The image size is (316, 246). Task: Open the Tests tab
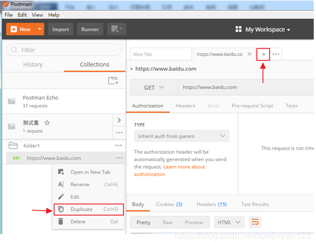(x=292, y=105)
